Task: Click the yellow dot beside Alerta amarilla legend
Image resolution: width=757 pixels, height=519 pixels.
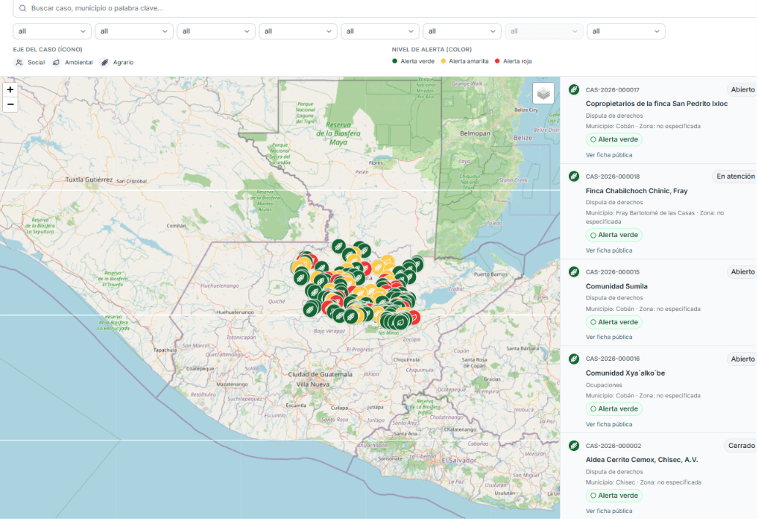Action: 443,61
